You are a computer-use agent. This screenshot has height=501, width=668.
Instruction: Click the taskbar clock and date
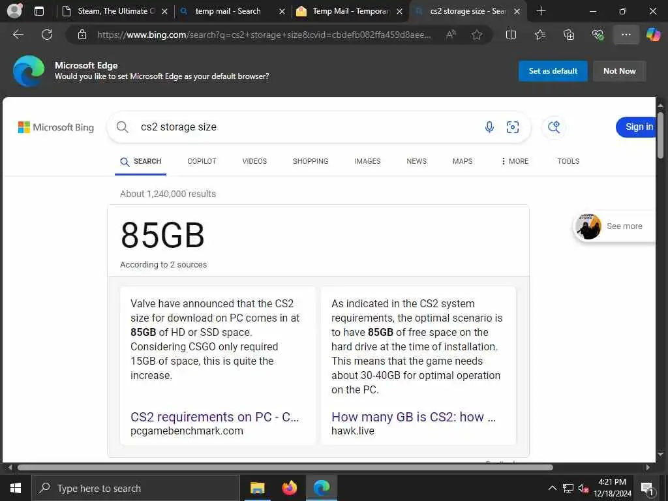(x=613, y=488)
